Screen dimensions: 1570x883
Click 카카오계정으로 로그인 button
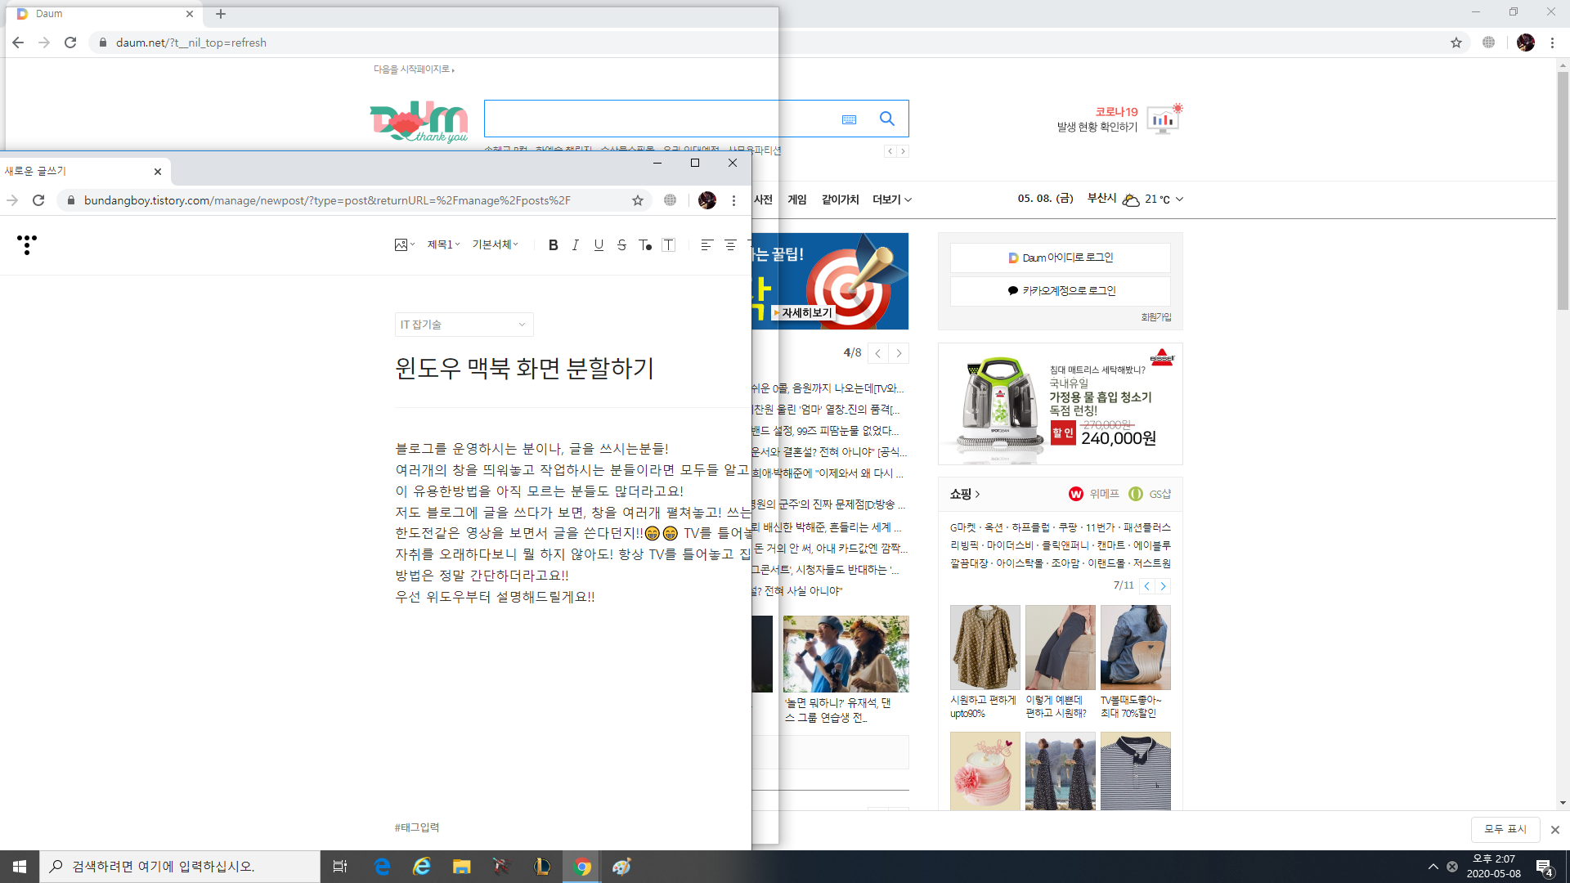[1060, 290]
